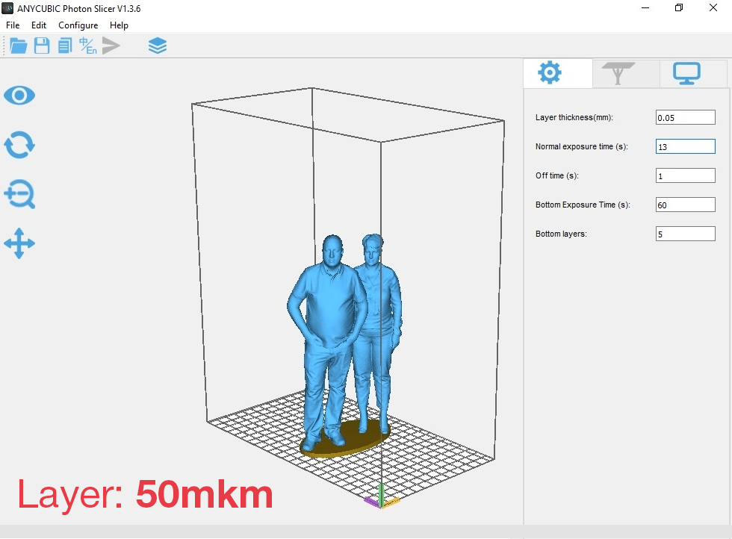Open a model file with folder icon
The width and height of the screenshot is (732, 539).
click(18, 46)
